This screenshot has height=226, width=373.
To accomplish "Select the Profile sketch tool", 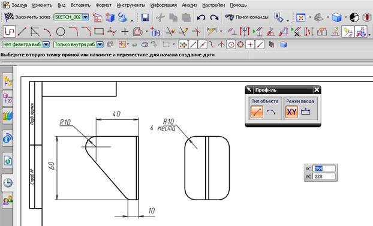I will coord(9,31).
